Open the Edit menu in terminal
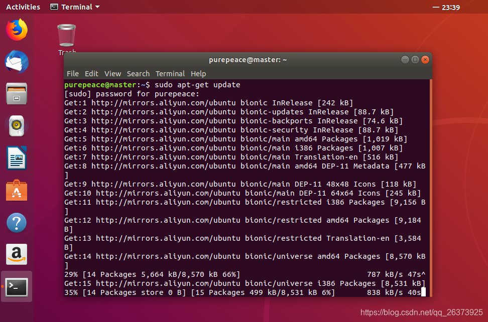 (91, 74)
